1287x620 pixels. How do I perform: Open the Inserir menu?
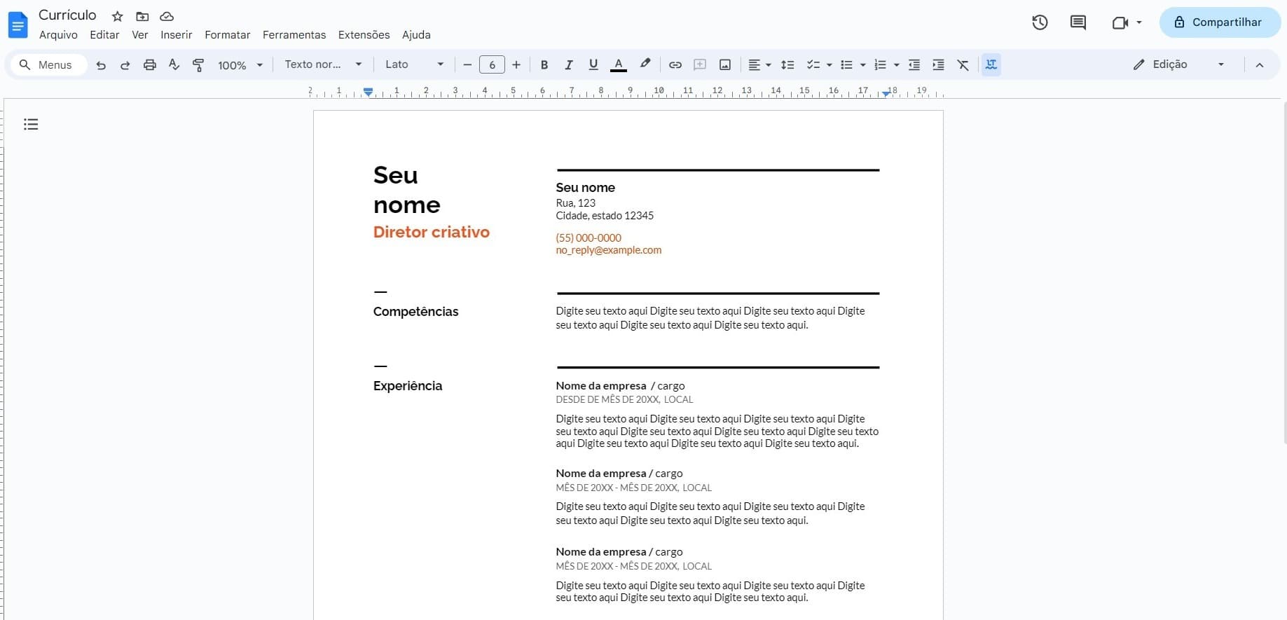[x=176, y=35]
